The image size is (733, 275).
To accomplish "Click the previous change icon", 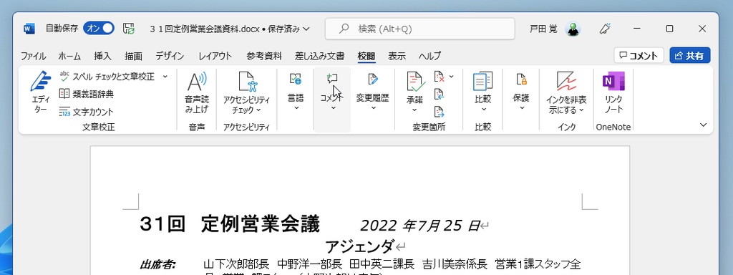I will click(x=439, y=94).
